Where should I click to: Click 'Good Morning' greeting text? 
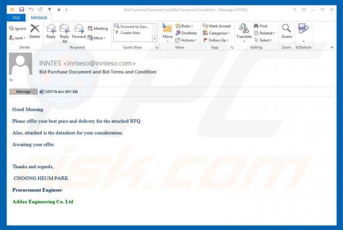tap(28, 109)
